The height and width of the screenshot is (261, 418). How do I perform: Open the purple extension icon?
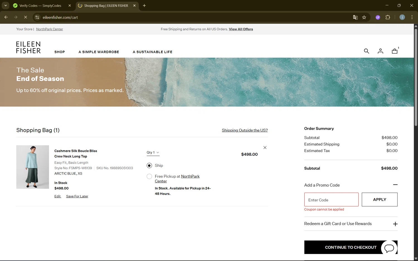click(x=378, y=17)
